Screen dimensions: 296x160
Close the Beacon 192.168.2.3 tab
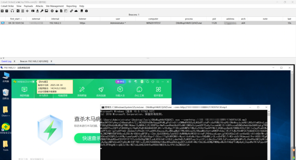click(x=51, y=61)
